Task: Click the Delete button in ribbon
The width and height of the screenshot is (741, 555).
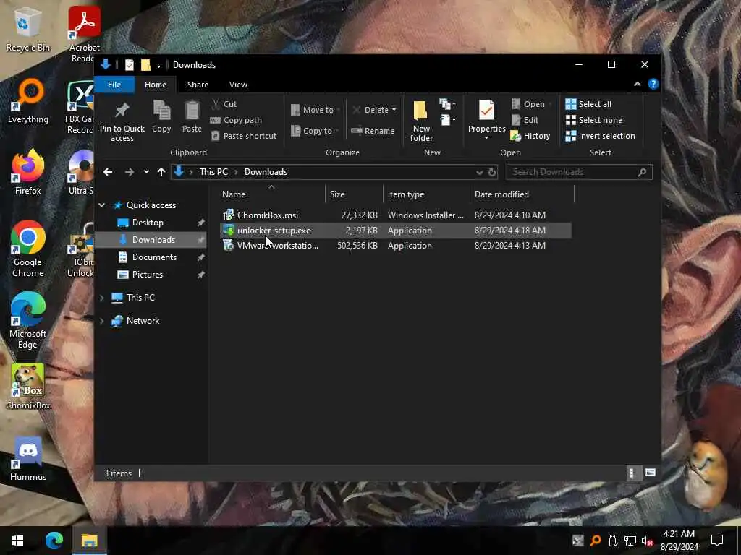Action: coord(370,110)
